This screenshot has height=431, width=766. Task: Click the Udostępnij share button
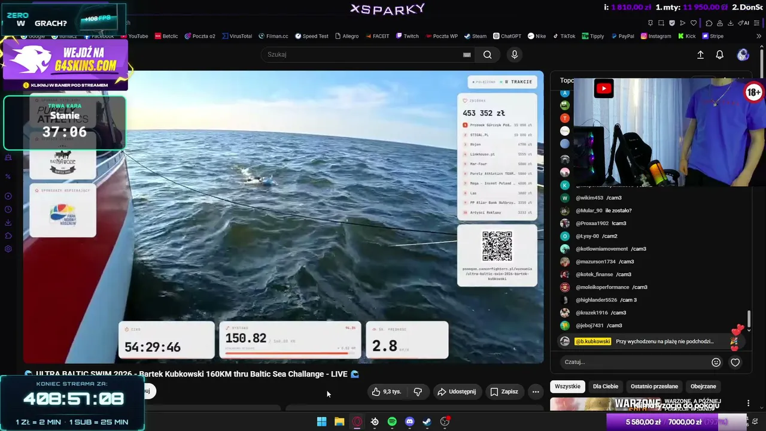coord(457,391)
